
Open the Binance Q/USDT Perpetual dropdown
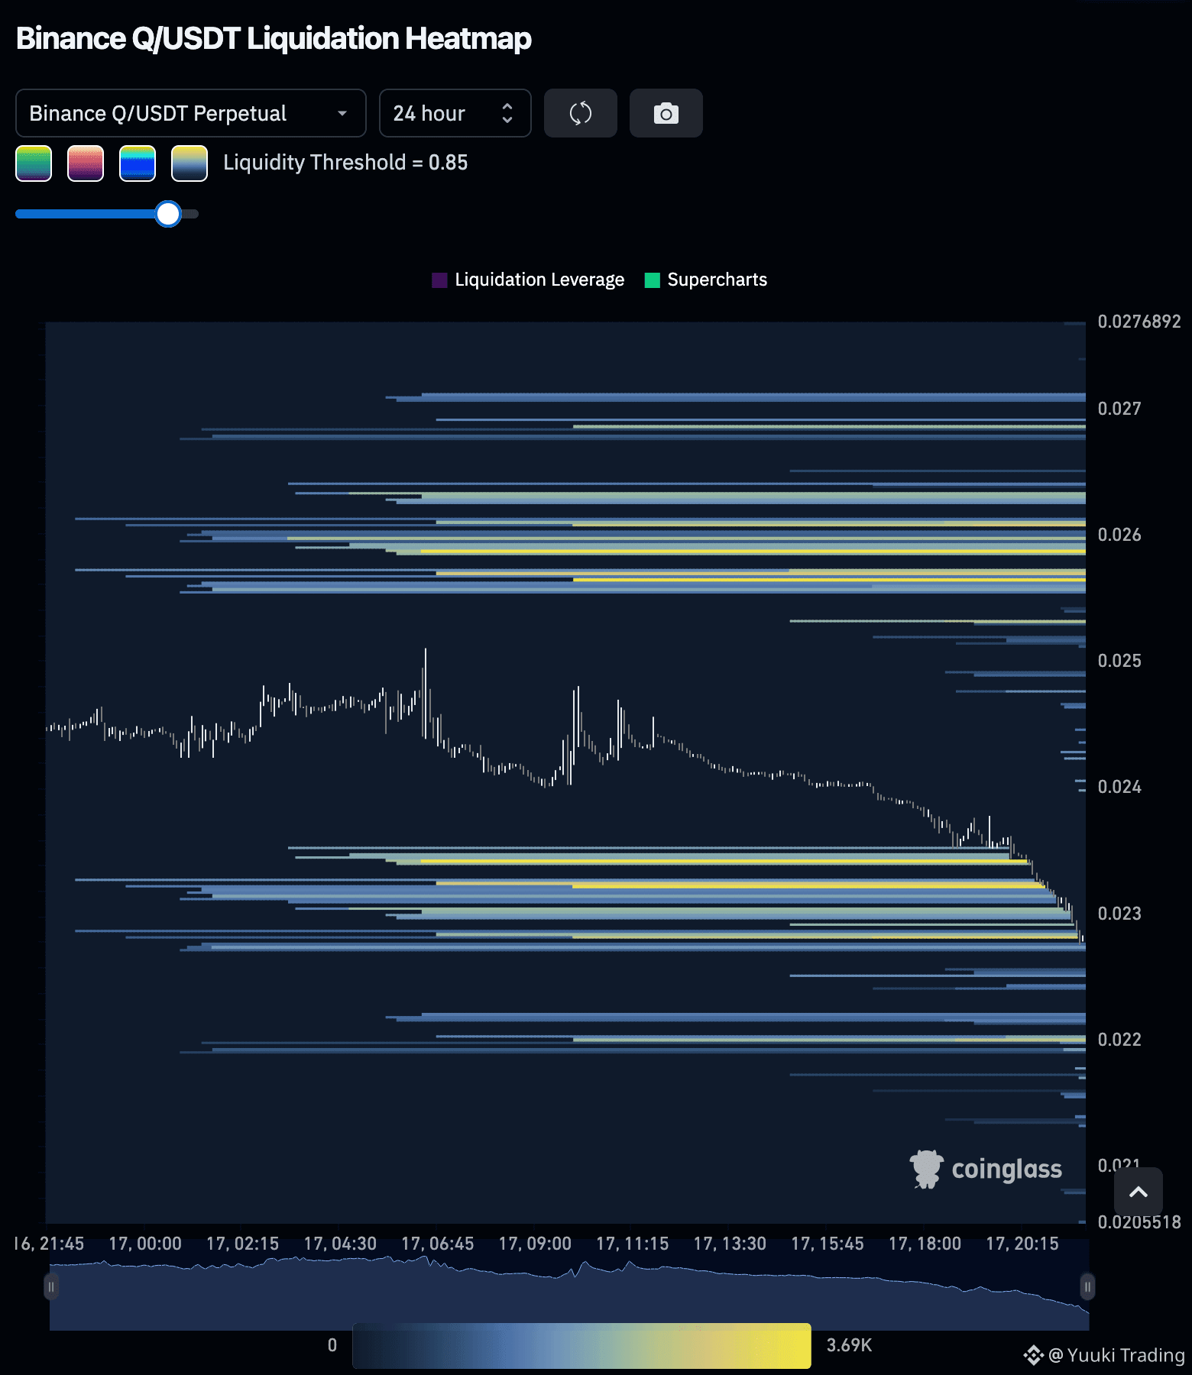tap(191, 113)
